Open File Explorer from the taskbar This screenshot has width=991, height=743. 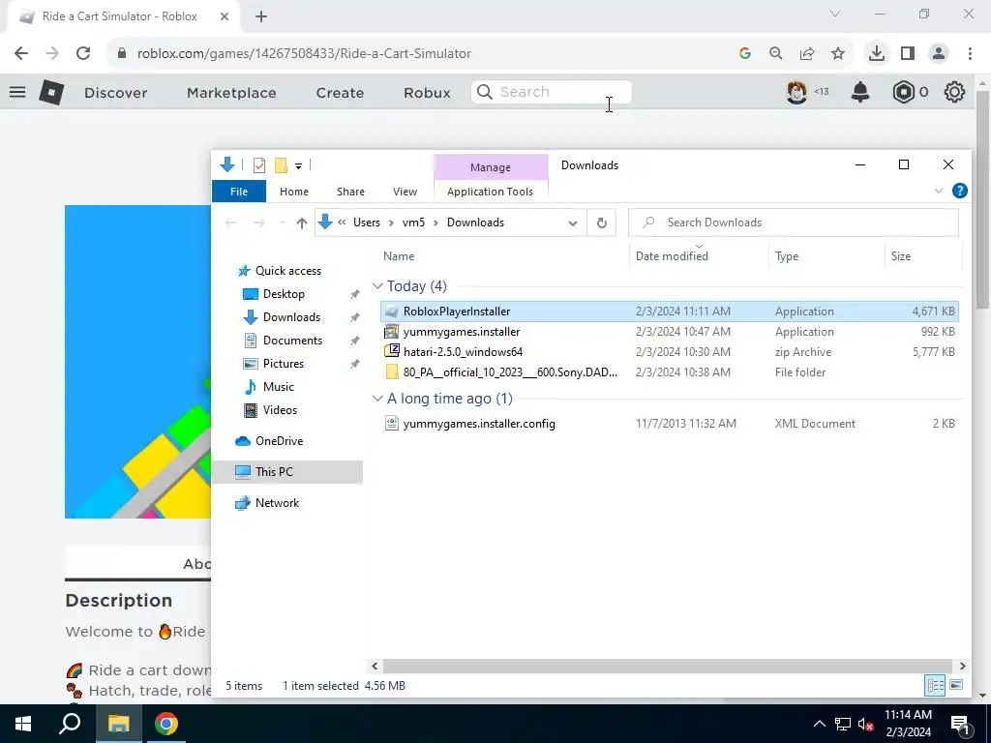pos(118,724)
